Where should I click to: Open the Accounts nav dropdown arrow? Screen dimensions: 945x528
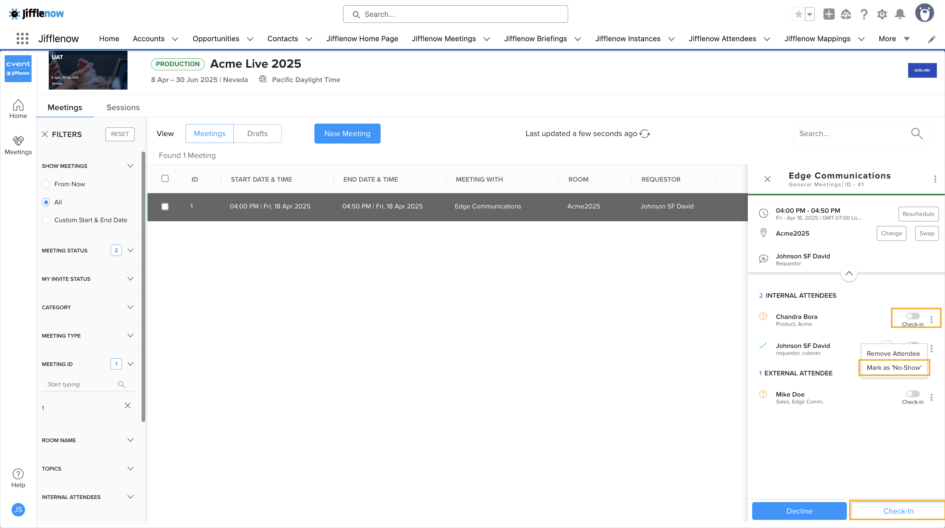point(175,39)
